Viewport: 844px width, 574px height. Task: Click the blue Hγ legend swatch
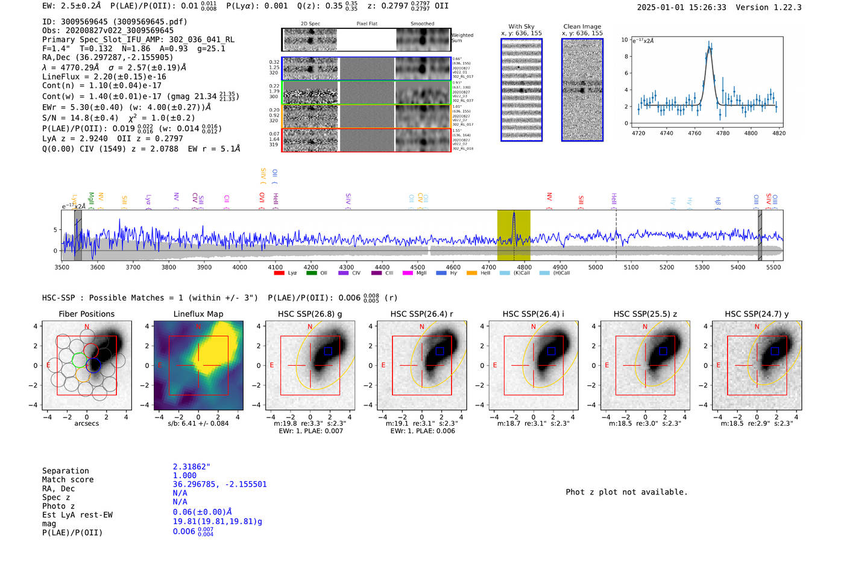pyautogui.click(x=441, y=273)
